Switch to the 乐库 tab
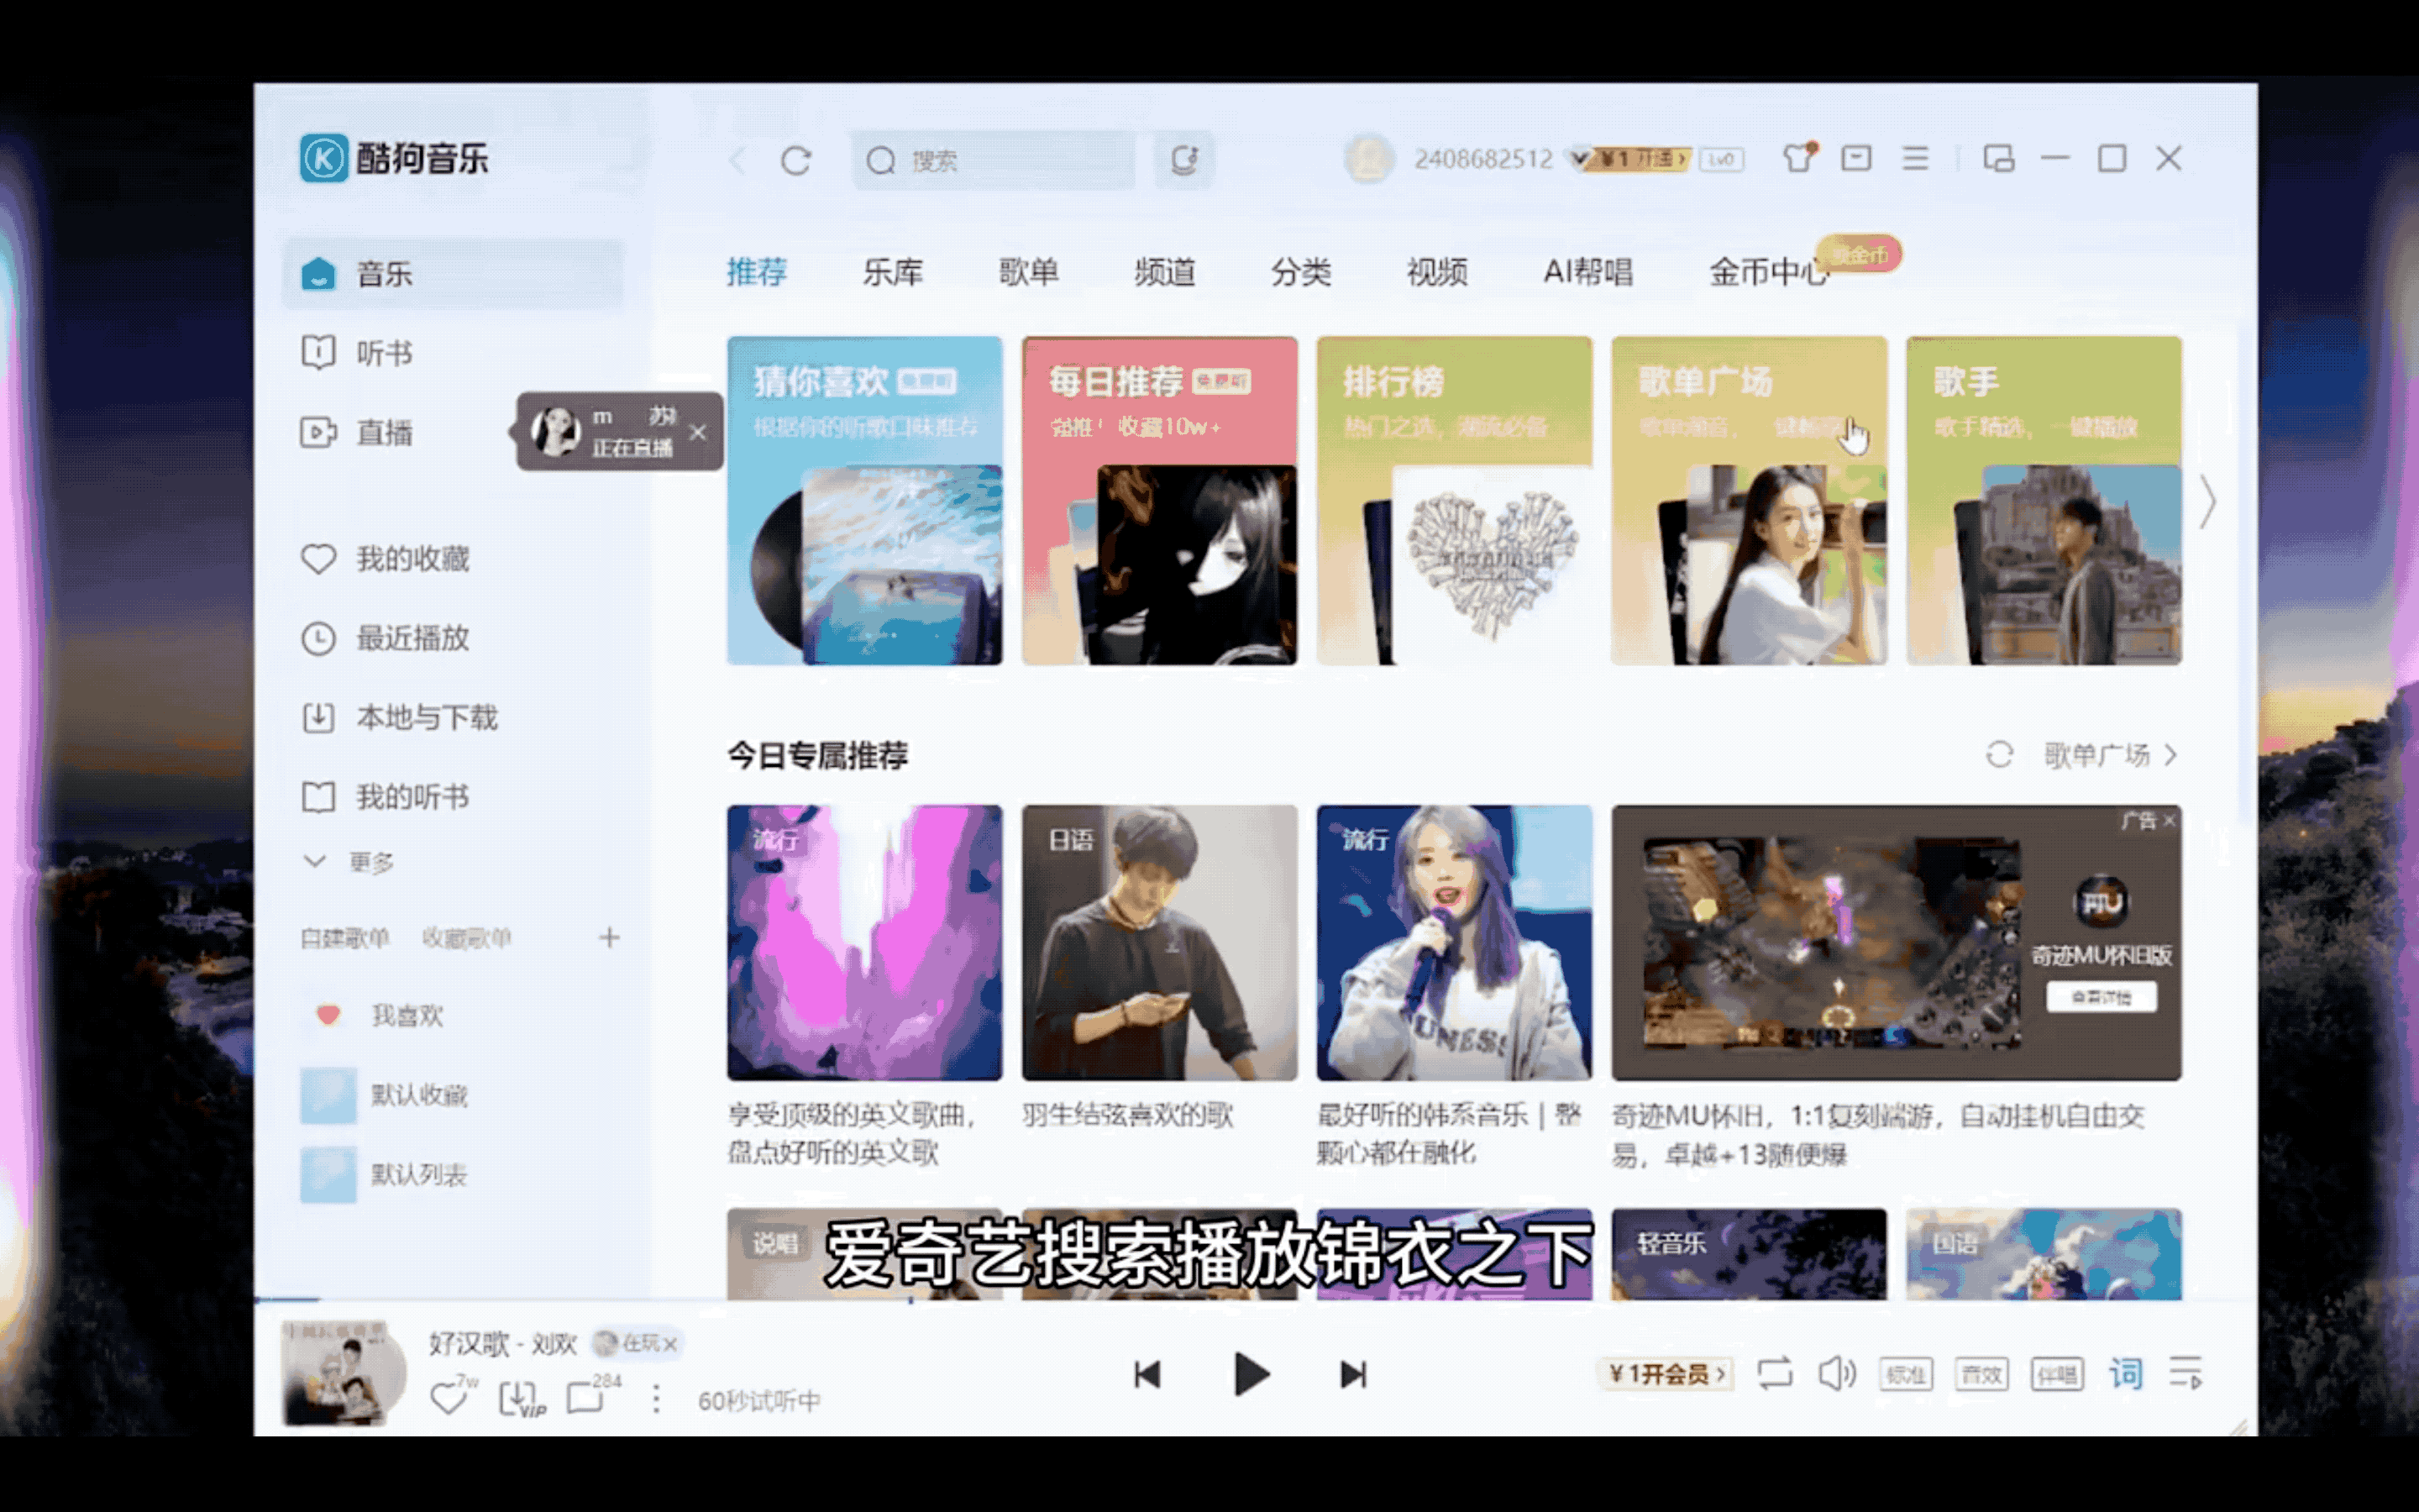2419x1512 pixels. (x=892, y=272)
